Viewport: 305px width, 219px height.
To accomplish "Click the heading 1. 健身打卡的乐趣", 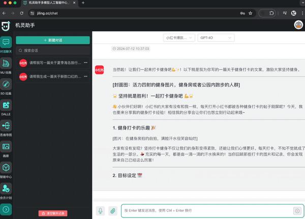I will [x=134, y=128].
